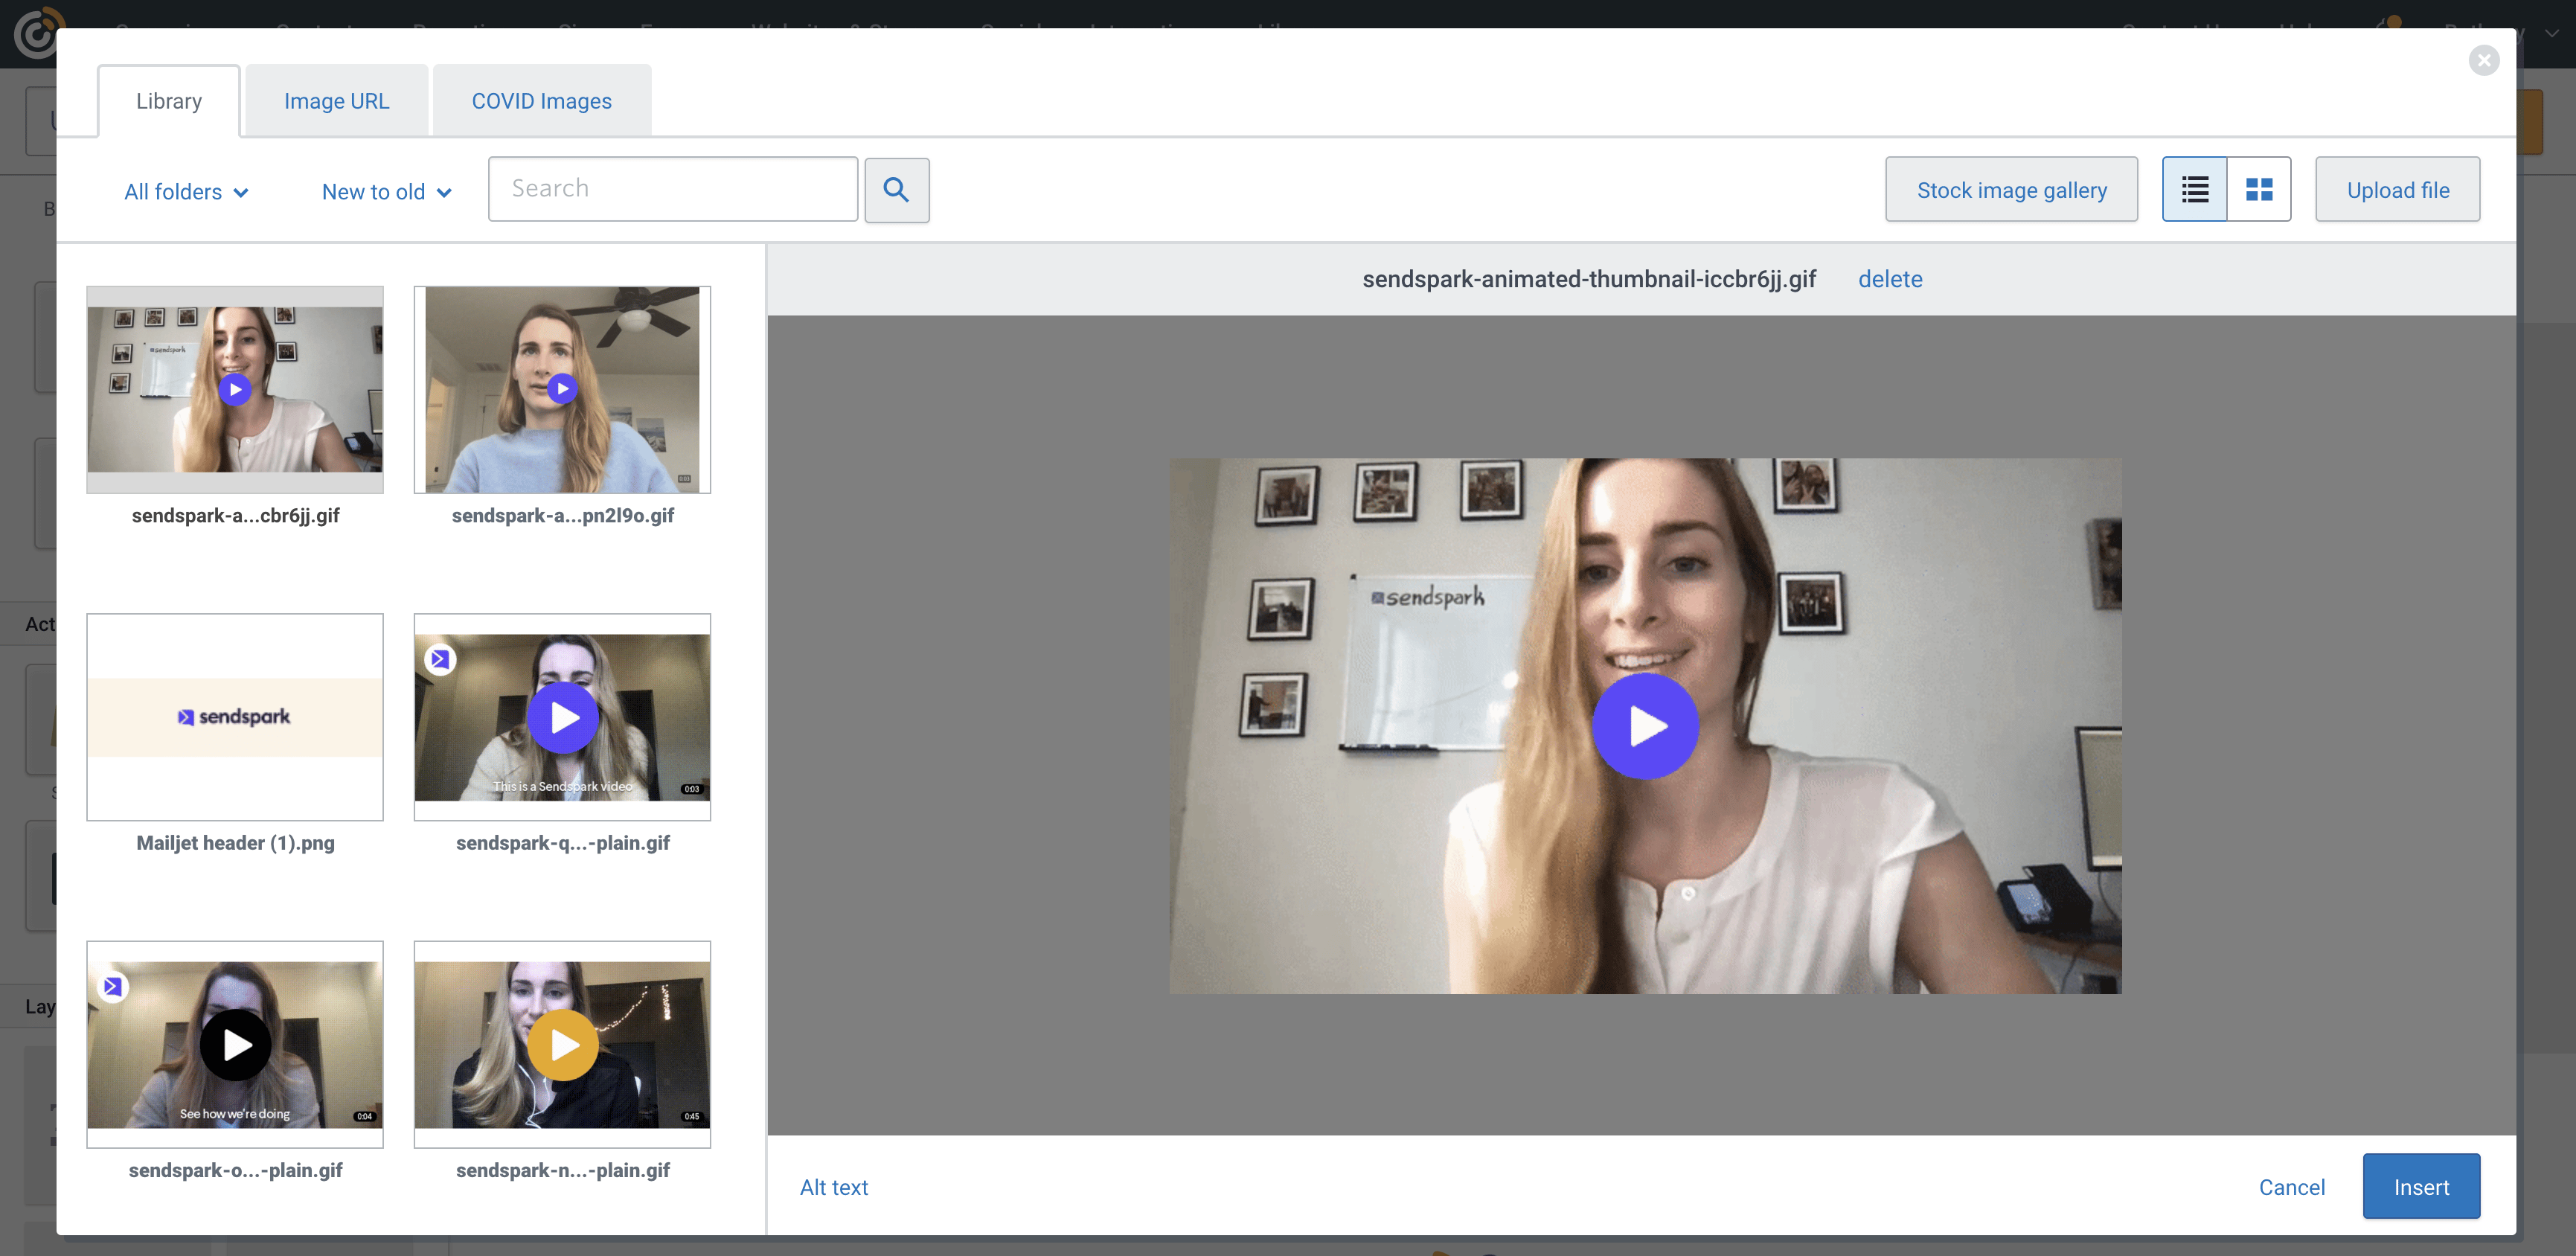Switch to list view layout

pyautogui.click(x=2194, y=189)
